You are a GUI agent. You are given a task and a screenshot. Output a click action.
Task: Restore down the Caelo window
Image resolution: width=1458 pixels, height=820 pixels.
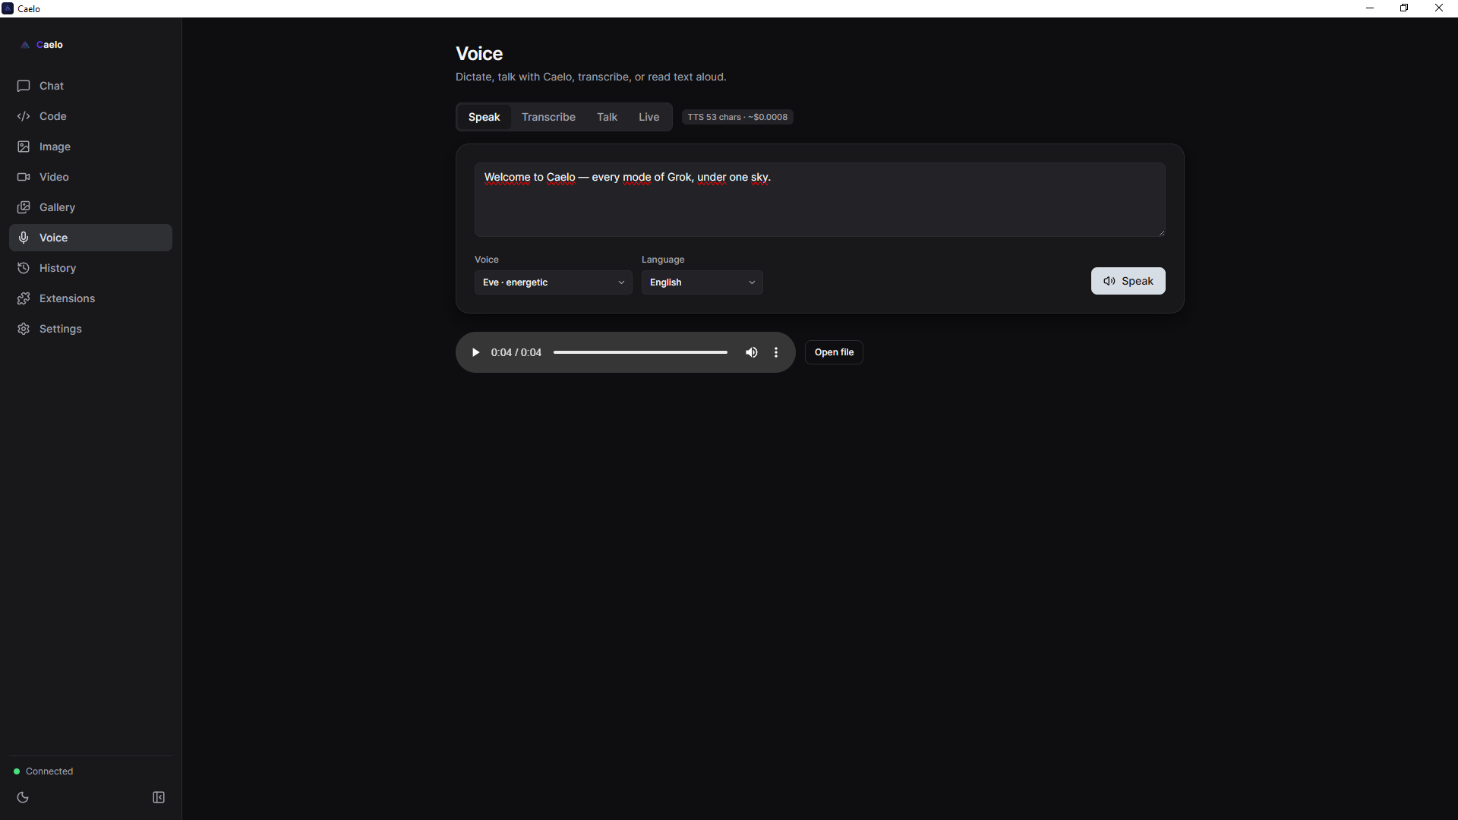pyautogui.click(x=1404, y=8)
